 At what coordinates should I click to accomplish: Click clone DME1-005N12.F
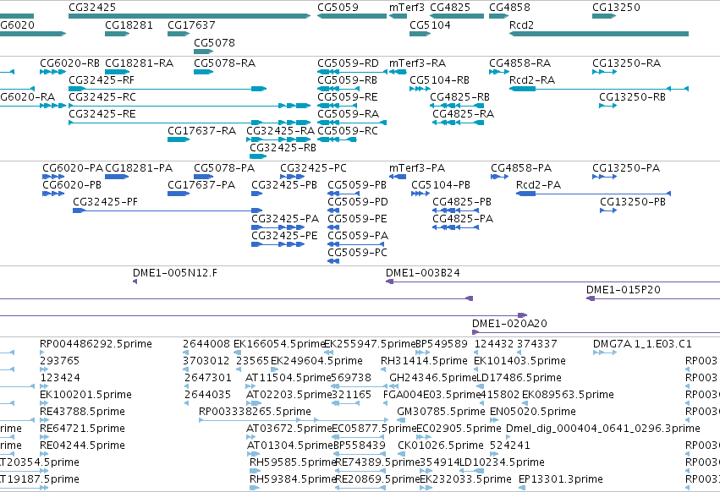click(x=175, y=273)
